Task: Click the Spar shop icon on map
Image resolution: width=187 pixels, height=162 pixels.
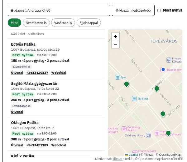Action: coord(117,77)
